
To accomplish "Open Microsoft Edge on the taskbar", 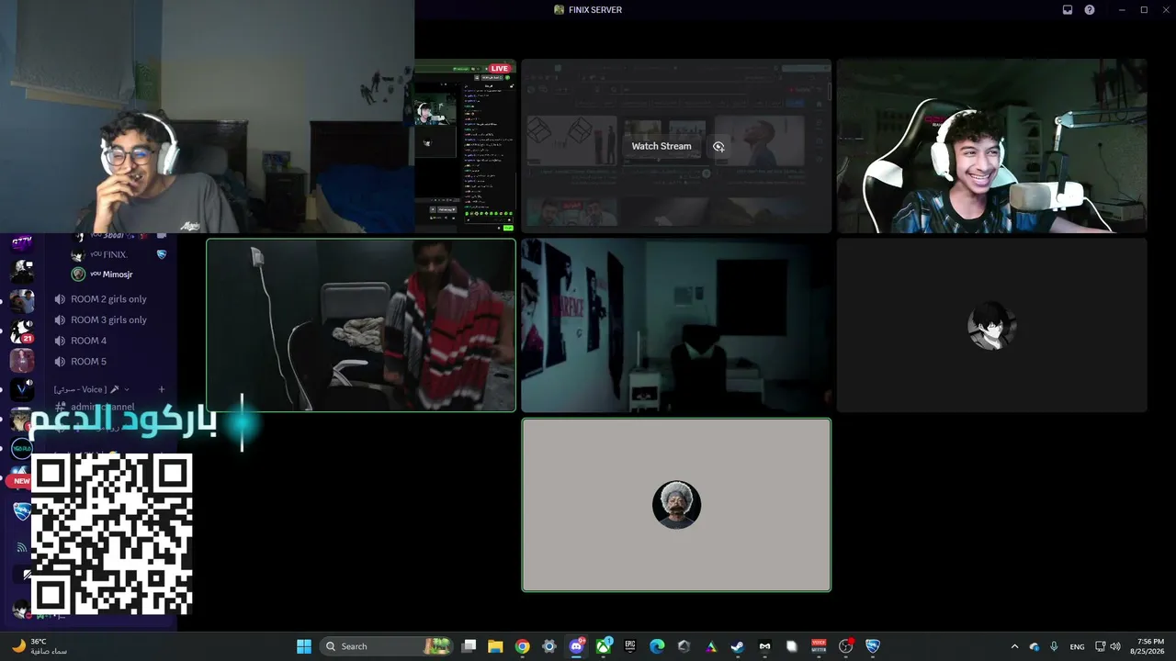I will 657,646.
